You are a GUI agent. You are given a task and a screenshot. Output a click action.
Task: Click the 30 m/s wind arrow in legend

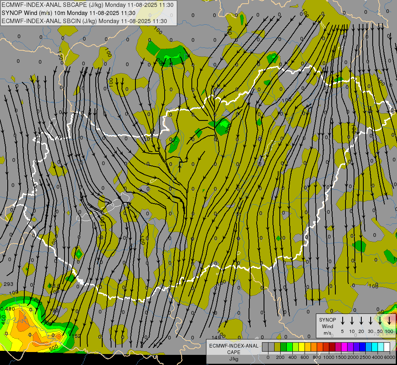pyautogui.click(x=370, y=321)
